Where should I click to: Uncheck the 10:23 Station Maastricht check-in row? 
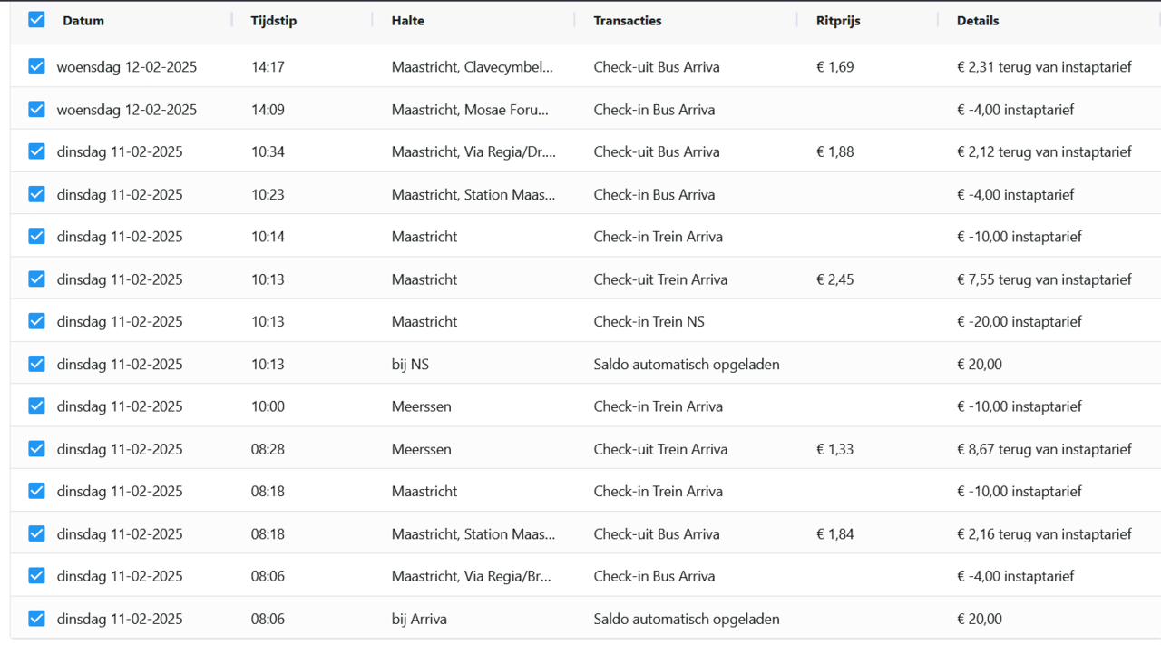[36, 194]
